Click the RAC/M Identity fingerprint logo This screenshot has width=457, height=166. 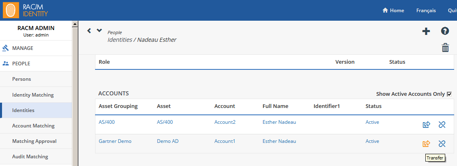click(11, 10)
